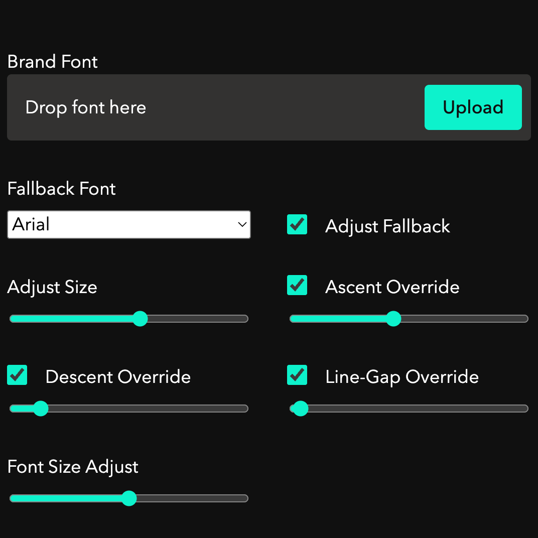
Task: Click the Descent Override label
Action: click(118, 377)
